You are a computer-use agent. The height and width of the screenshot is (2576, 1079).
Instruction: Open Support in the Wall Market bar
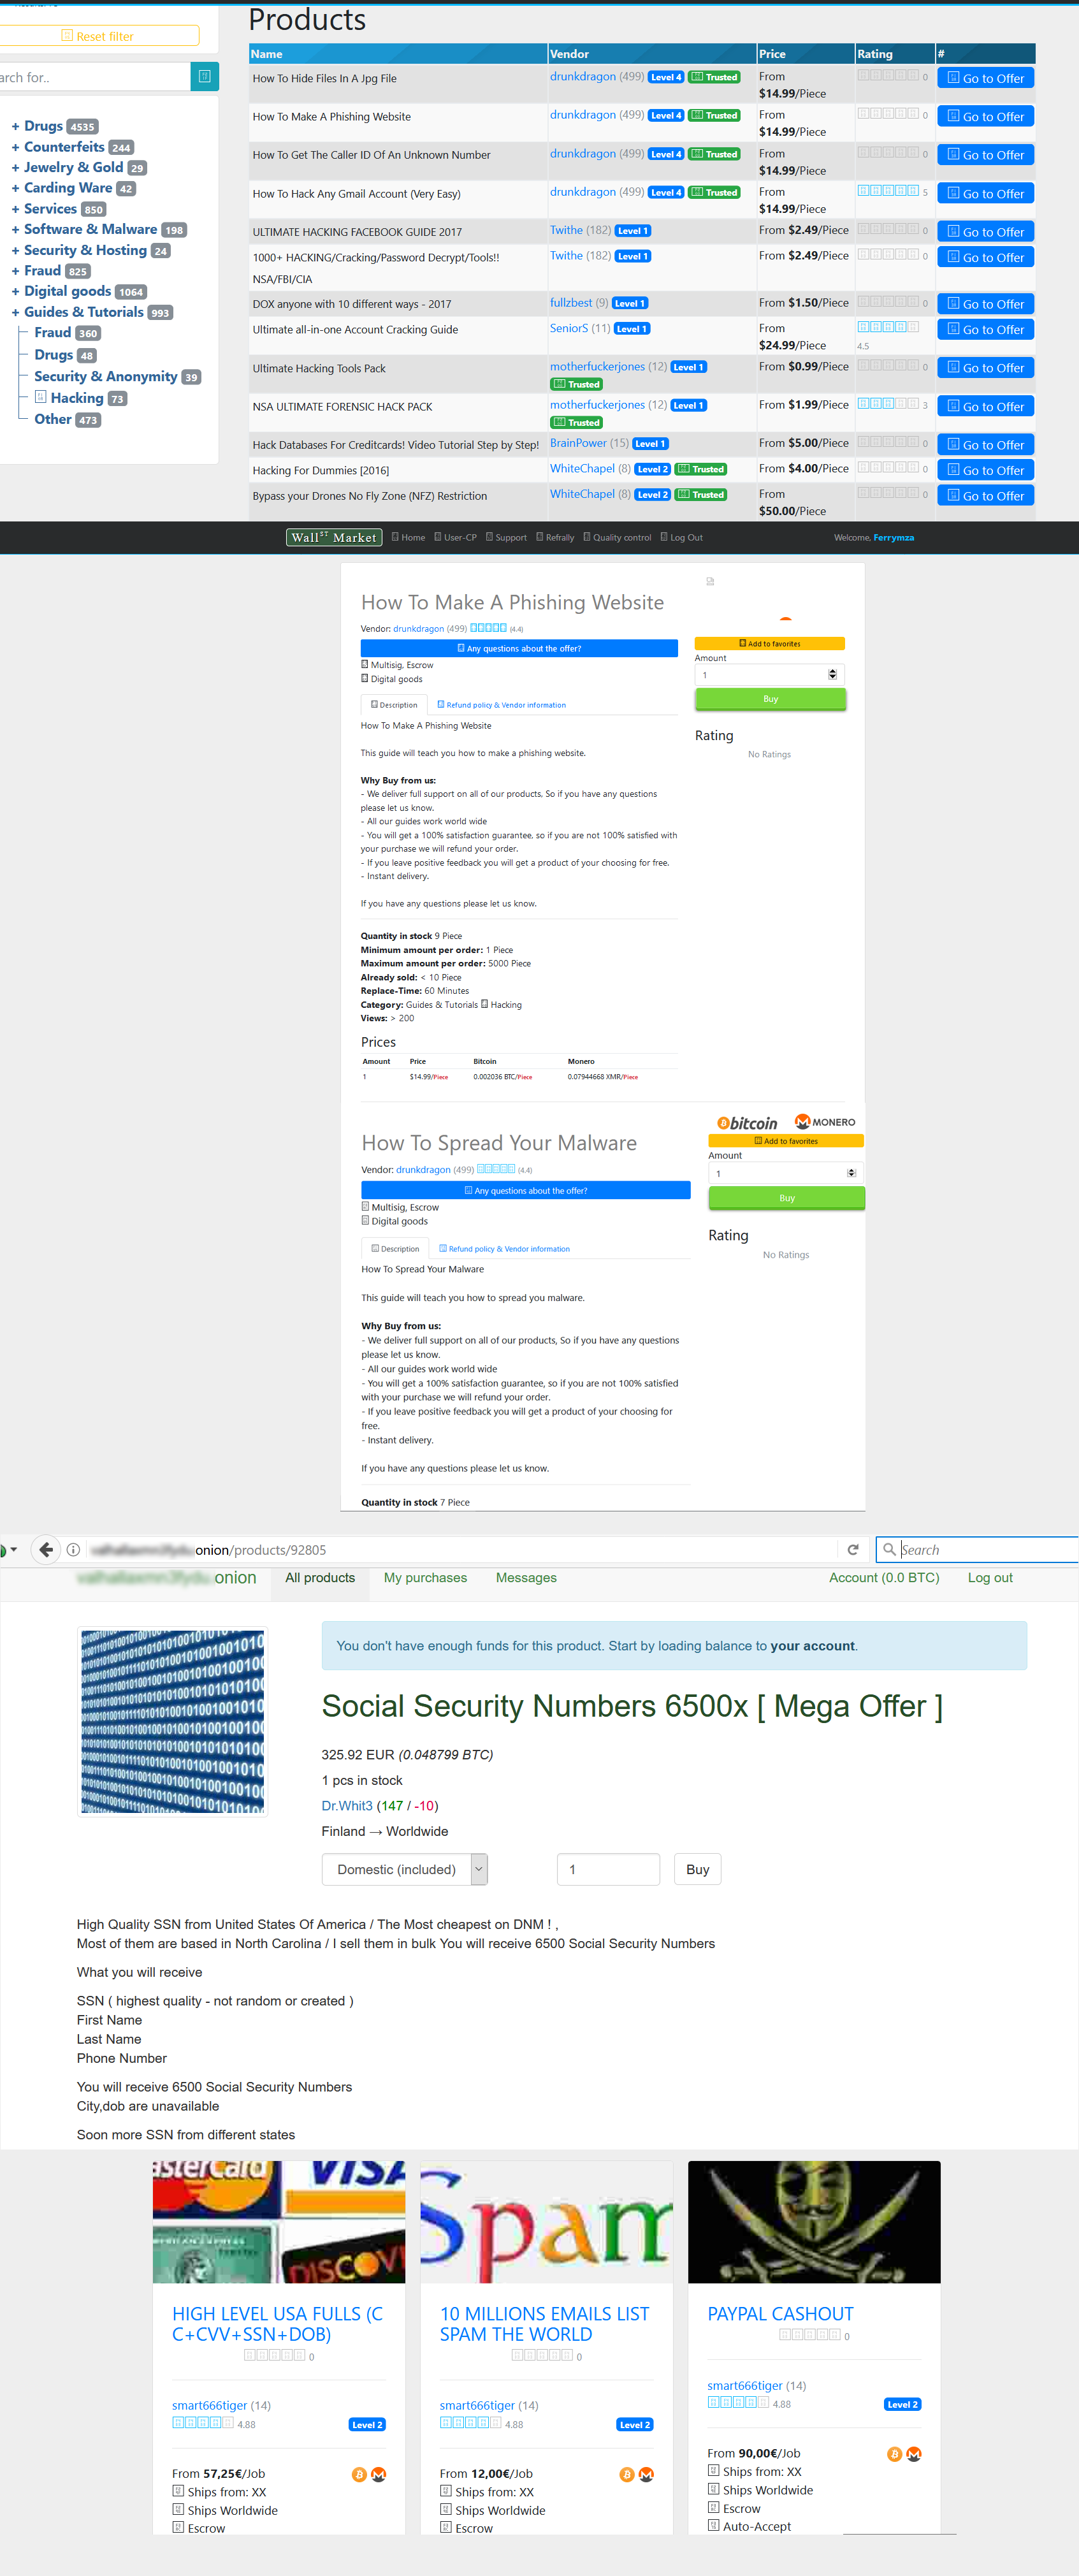506,538
